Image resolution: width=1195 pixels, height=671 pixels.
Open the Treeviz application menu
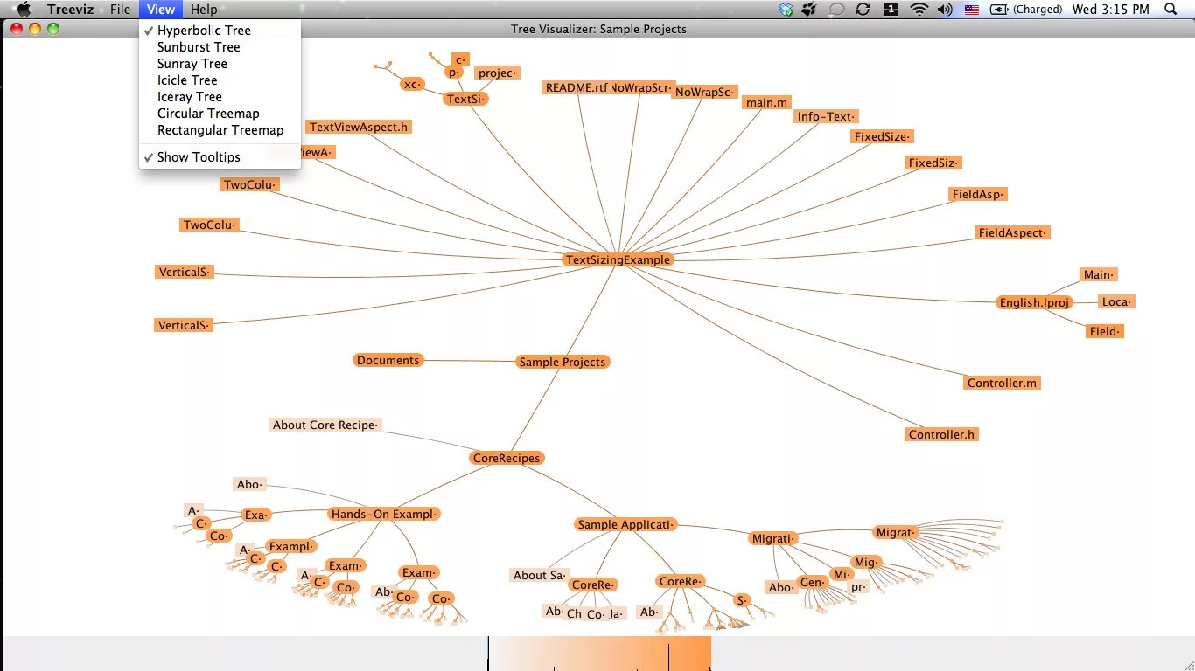point(70,10)
